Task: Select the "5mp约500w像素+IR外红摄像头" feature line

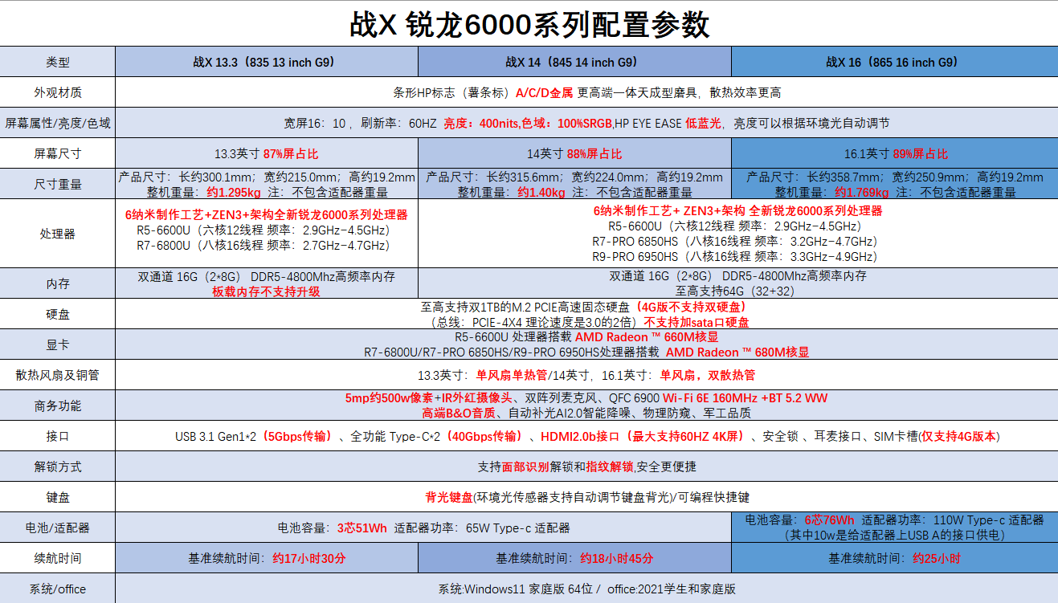Action: pos(428,398)
